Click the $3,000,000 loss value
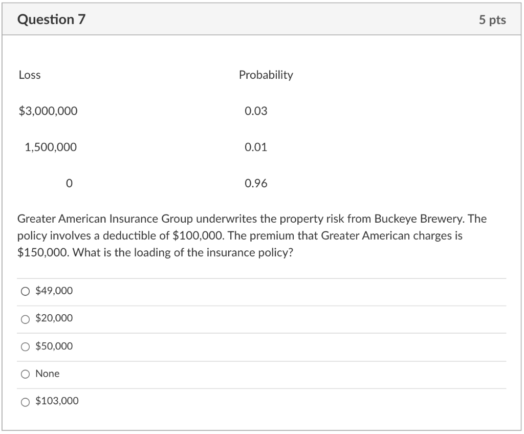The width and height of the screenshot is (524, 434). coord(48,111)
